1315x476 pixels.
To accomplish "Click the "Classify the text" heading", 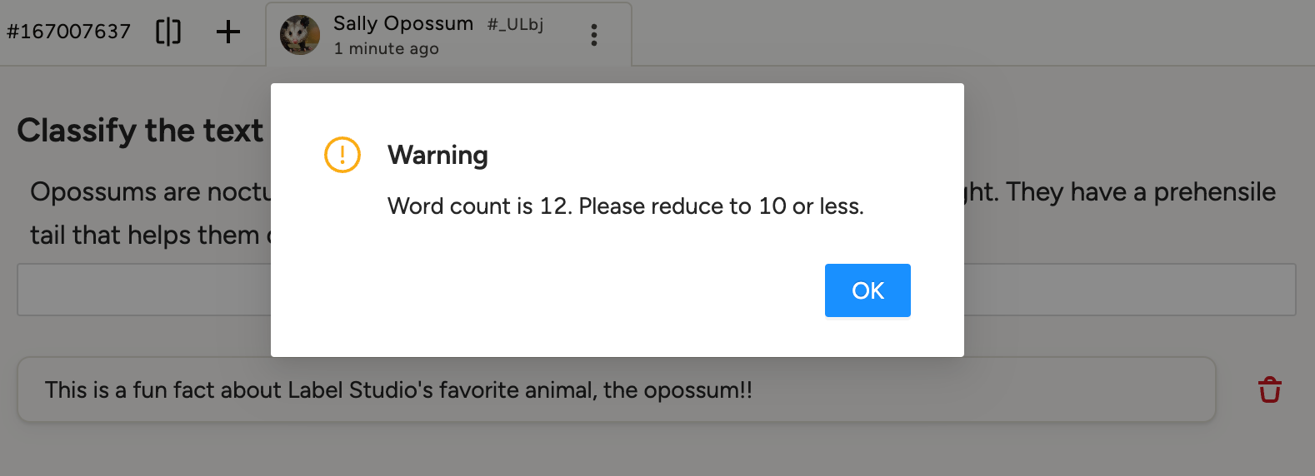I will (x=140, y=131).
